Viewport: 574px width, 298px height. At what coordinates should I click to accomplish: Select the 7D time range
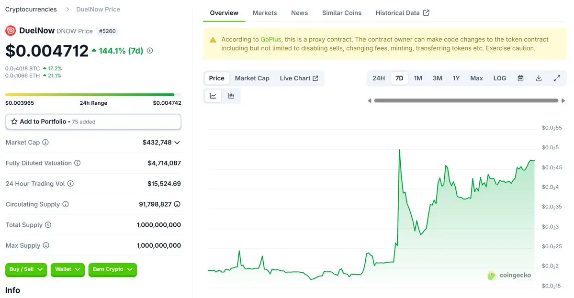click(x=399, y=78)
